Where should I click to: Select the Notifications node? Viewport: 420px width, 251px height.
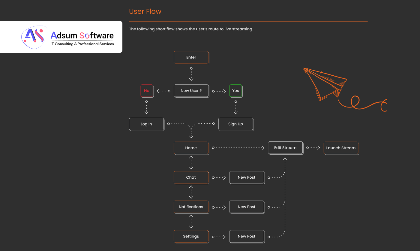[x=191, y=207]
